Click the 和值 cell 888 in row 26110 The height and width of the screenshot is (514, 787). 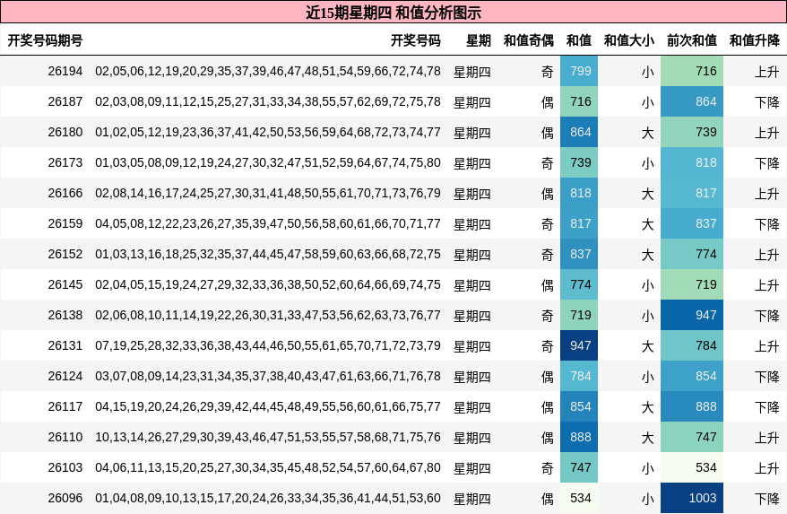point(579,437)
